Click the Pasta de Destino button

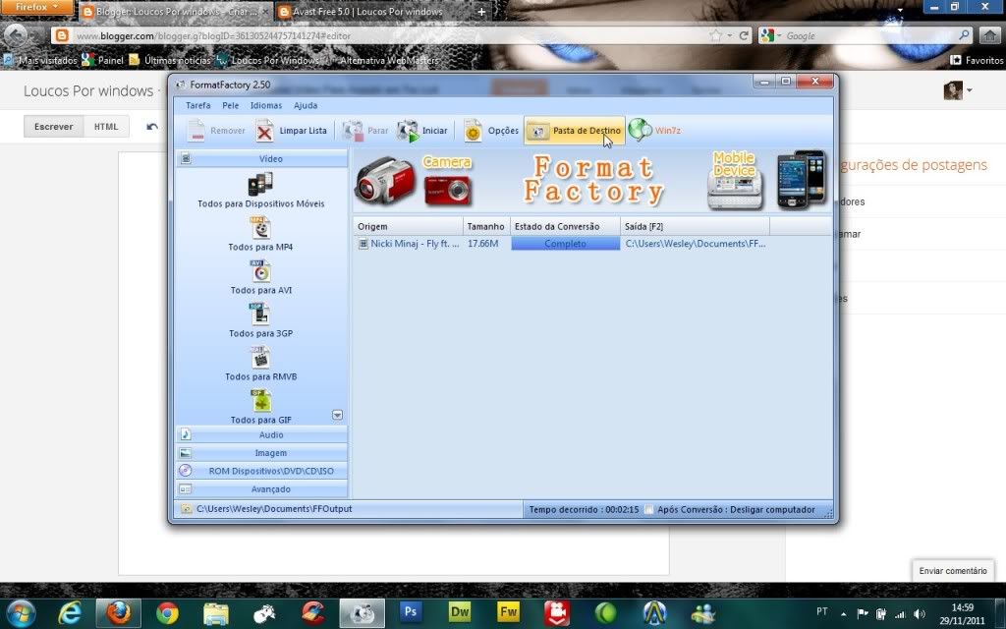click(575, 131)
